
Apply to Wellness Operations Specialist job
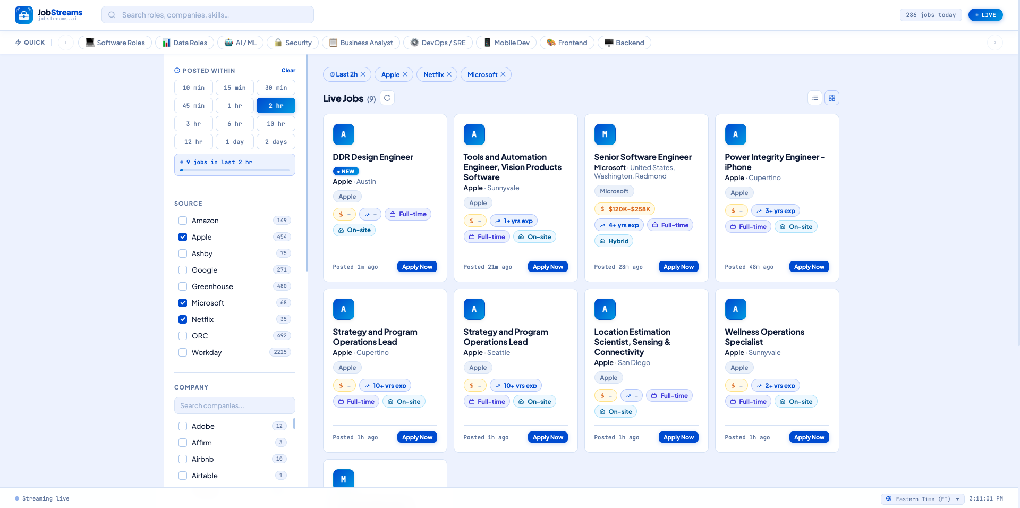point(809,437)
